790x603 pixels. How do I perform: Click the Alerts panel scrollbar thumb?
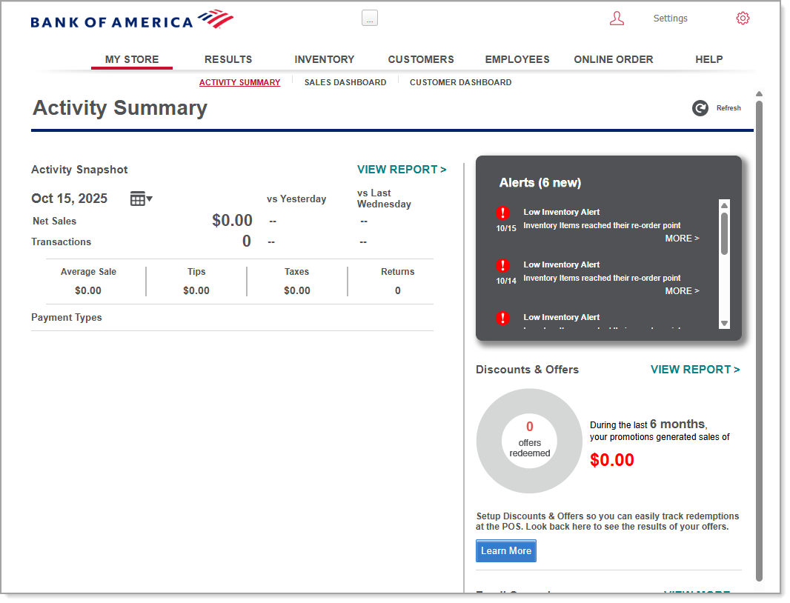pos(724,233)
